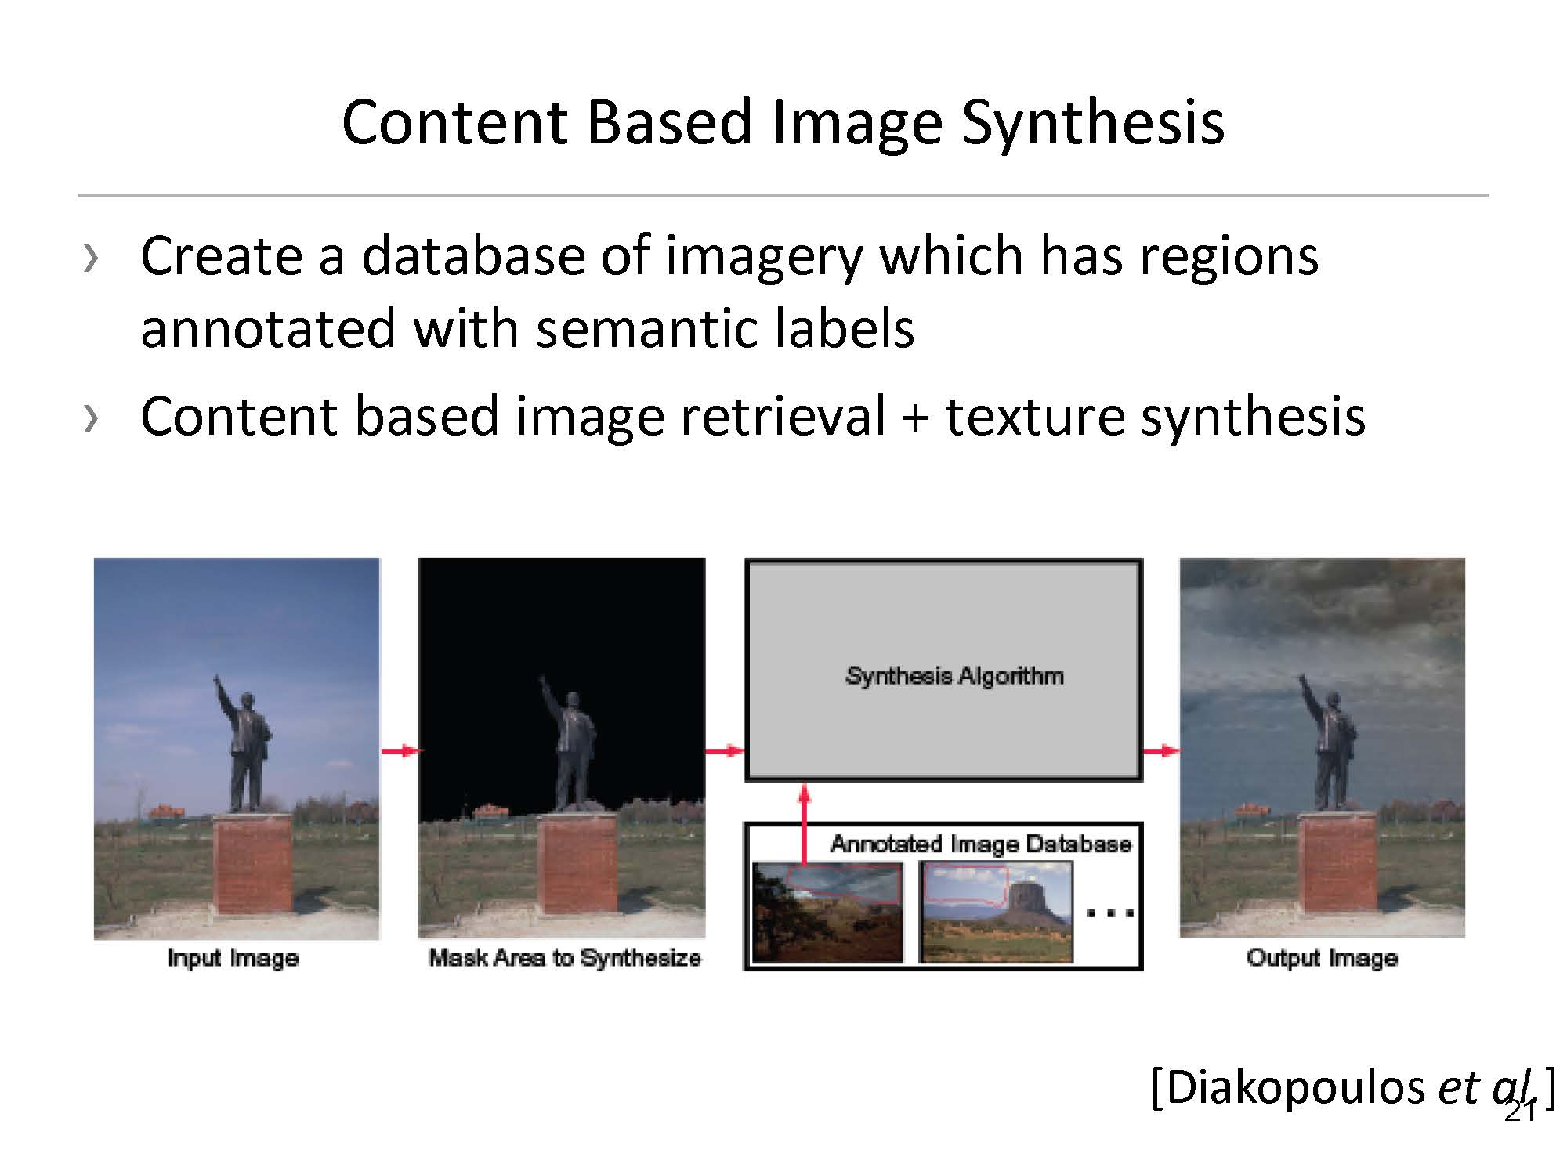Click the Mask Area to Synthesize caption
Screen dimensions: 1567x1175
tap(564, 957)
